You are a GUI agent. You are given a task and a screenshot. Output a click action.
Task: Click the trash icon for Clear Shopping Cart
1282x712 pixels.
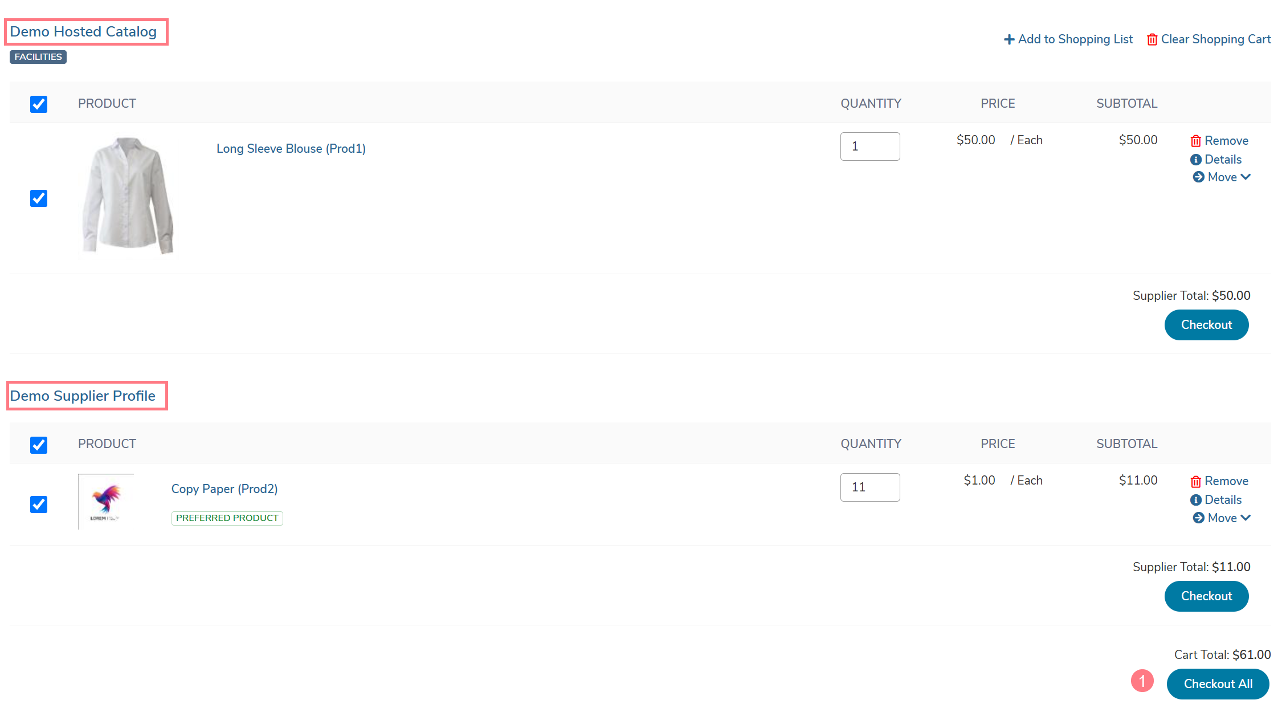(1152, 39)
